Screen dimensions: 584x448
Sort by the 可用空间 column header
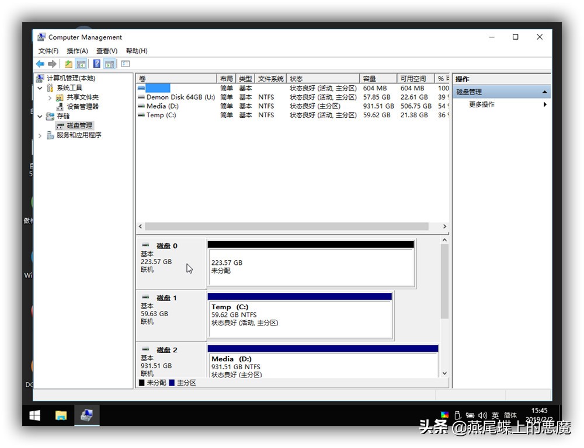[416, 79]
